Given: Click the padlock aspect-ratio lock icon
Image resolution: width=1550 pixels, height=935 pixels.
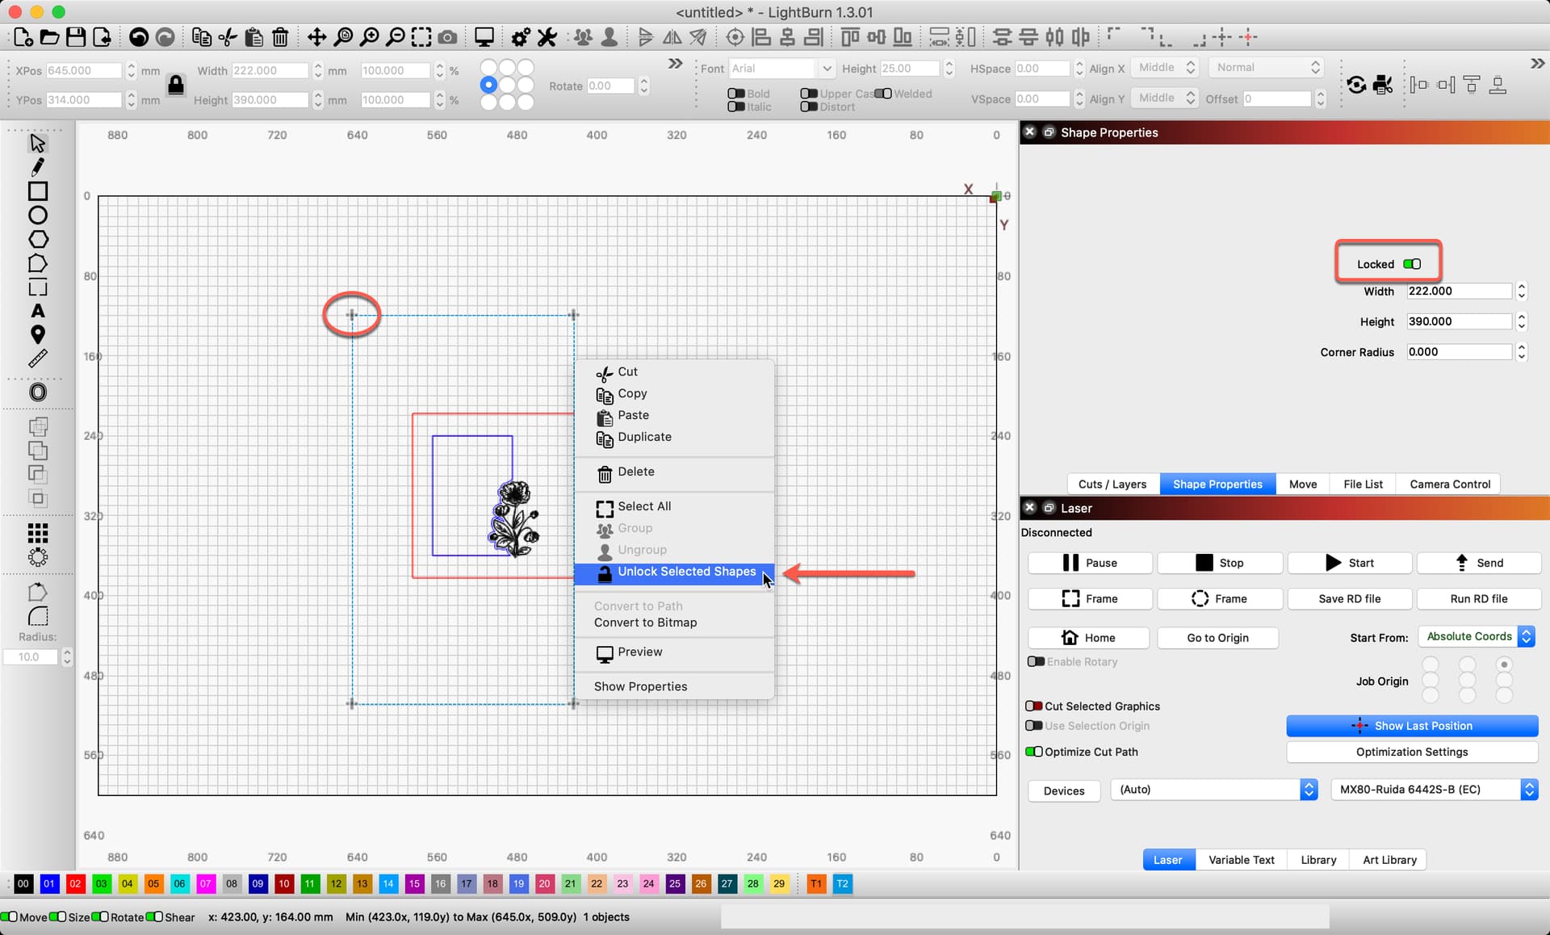Looking at the screenshot, I should click(175, 85).
